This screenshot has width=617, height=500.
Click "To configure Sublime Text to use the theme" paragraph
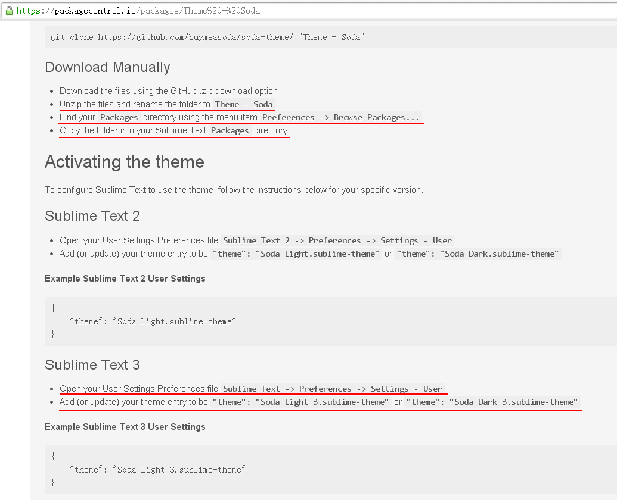click(x=234, y=190)
